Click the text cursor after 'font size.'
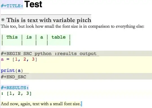 tap(81, 104)
